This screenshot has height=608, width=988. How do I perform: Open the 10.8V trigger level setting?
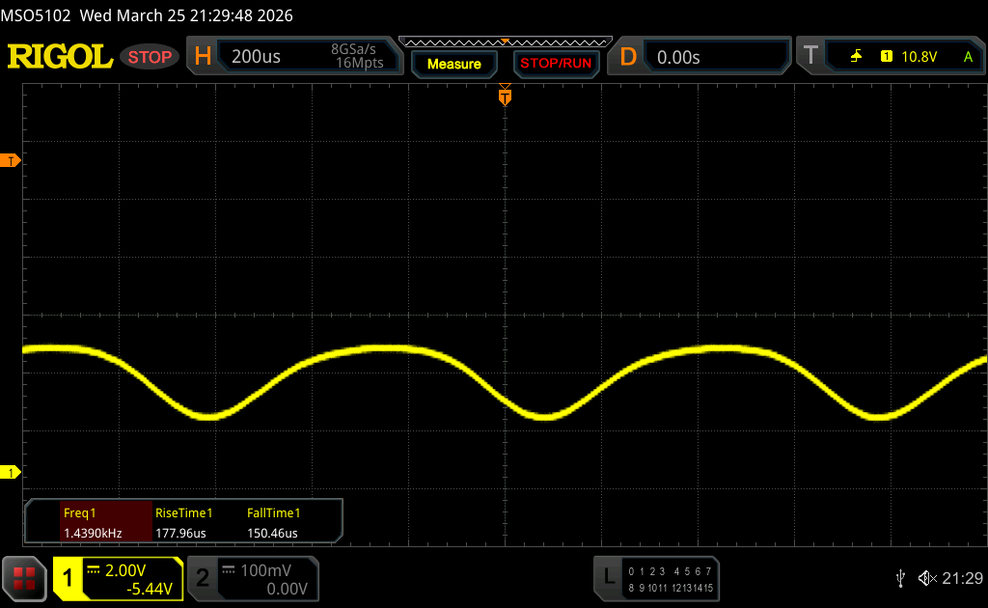pos(919,57)
